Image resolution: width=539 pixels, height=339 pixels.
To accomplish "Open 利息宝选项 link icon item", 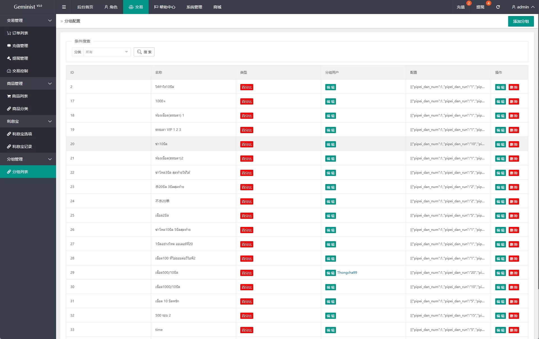I will pyautogui.click(x=19, y=134).
